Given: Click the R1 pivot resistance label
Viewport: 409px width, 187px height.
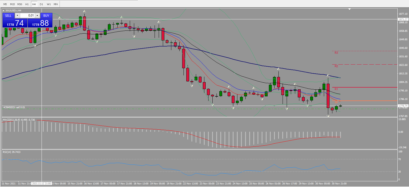Looking at the screenshot, I should [336, 89].
